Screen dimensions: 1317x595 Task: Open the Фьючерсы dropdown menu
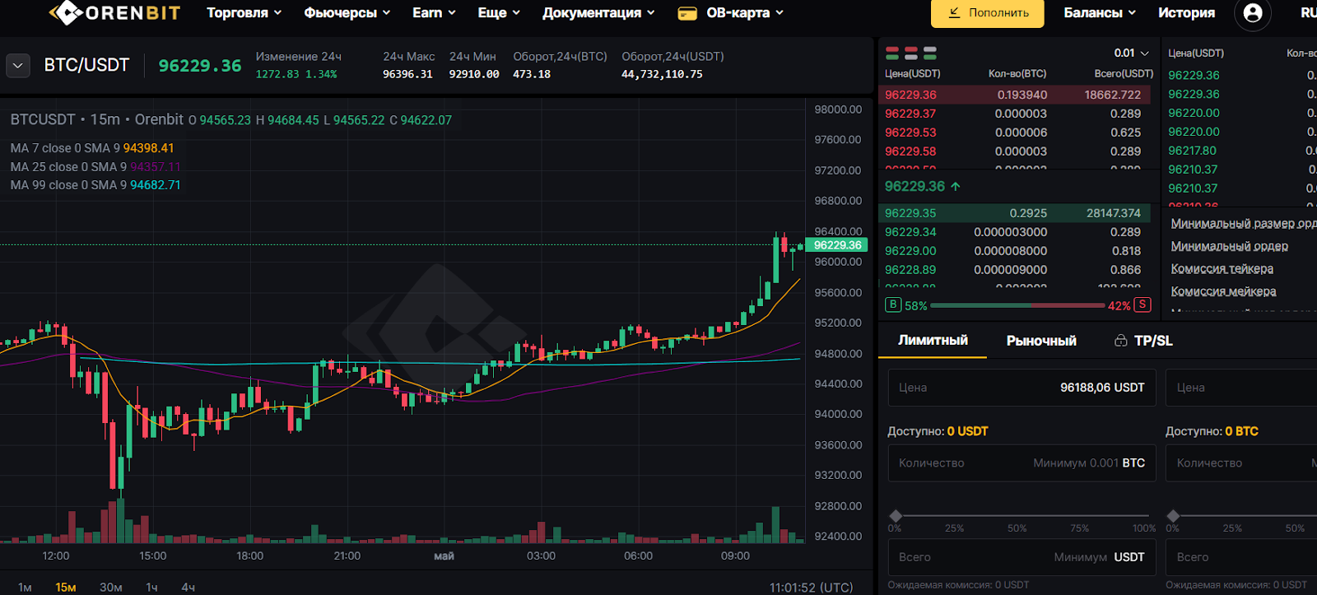tap(347, 13)
